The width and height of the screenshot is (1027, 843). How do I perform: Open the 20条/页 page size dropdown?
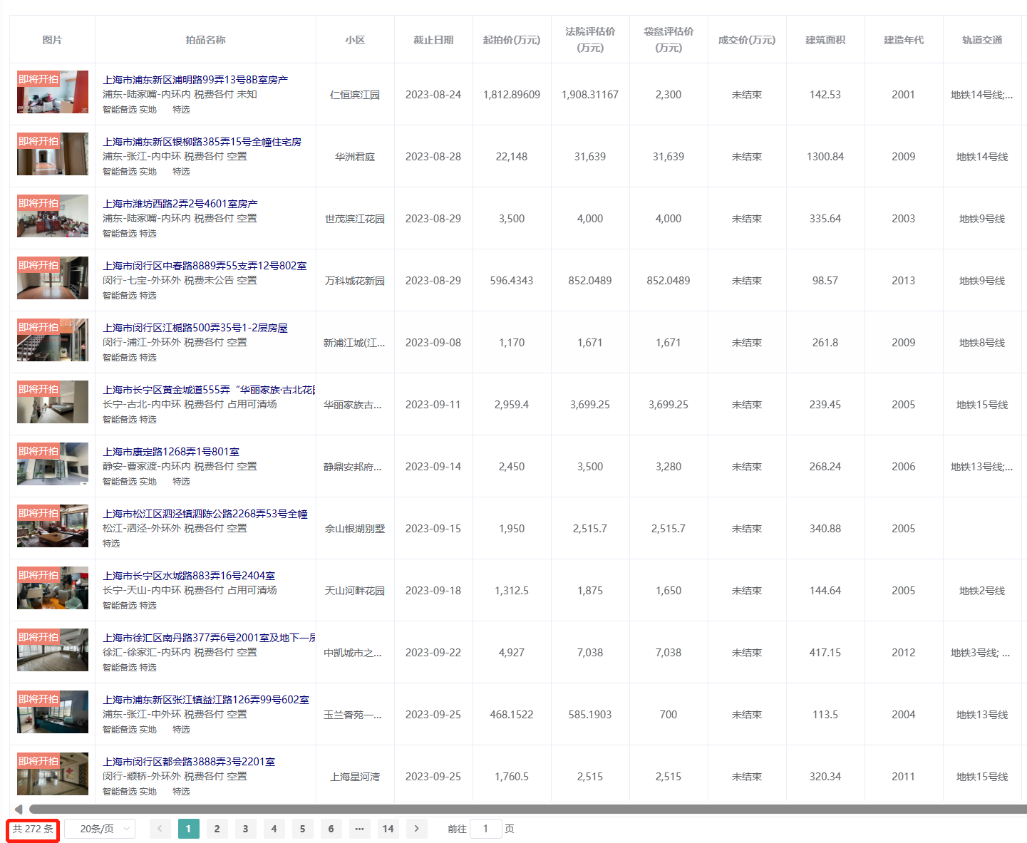99,829
